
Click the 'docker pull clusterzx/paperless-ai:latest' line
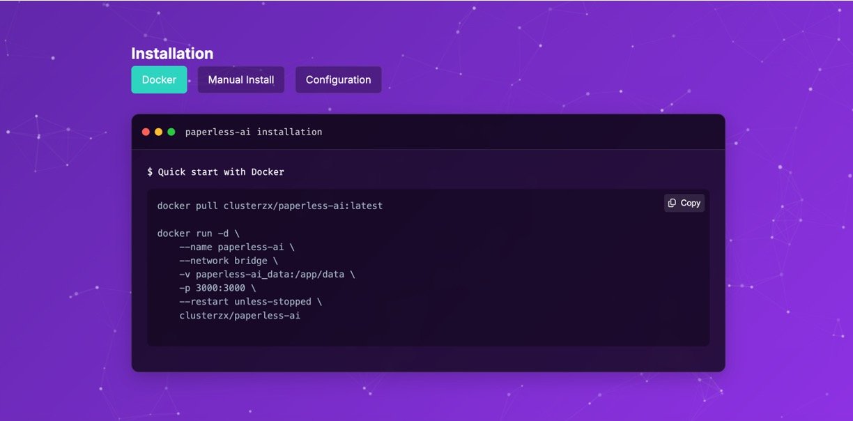270,206
